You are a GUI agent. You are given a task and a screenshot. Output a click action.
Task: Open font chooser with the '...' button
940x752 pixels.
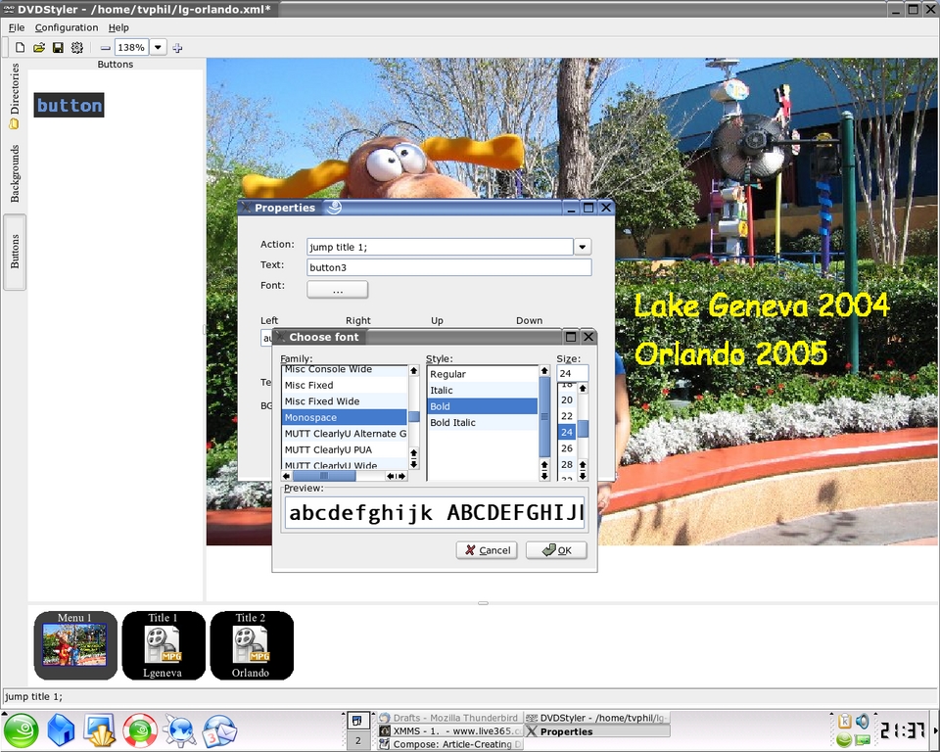click(337, 290)
